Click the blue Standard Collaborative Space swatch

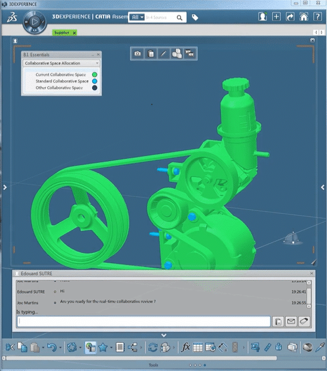(x=94, y=81)
